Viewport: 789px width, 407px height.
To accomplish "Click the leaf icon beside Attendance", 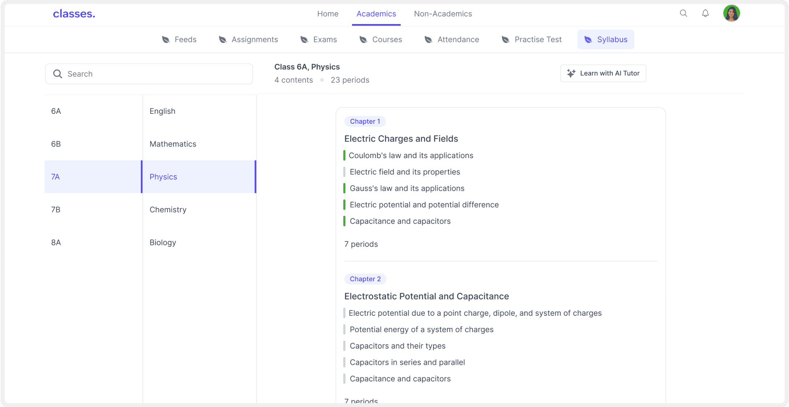I will (x=428, y=40).
